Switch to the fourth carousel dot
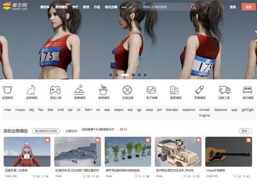Screen dimensions: 257x184 (x=133, y=75)
